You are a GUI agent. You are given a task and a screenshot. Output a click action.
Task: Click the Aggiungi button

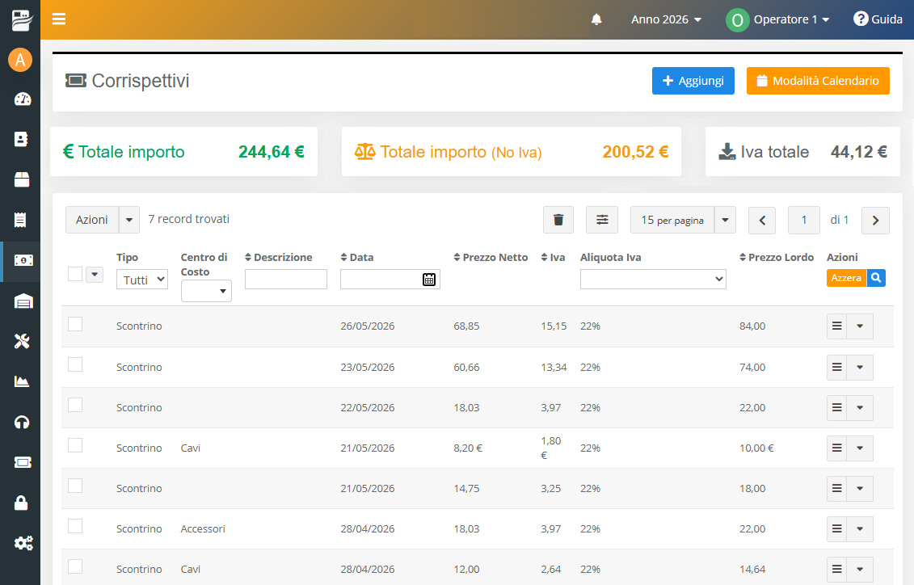point(693,81)
